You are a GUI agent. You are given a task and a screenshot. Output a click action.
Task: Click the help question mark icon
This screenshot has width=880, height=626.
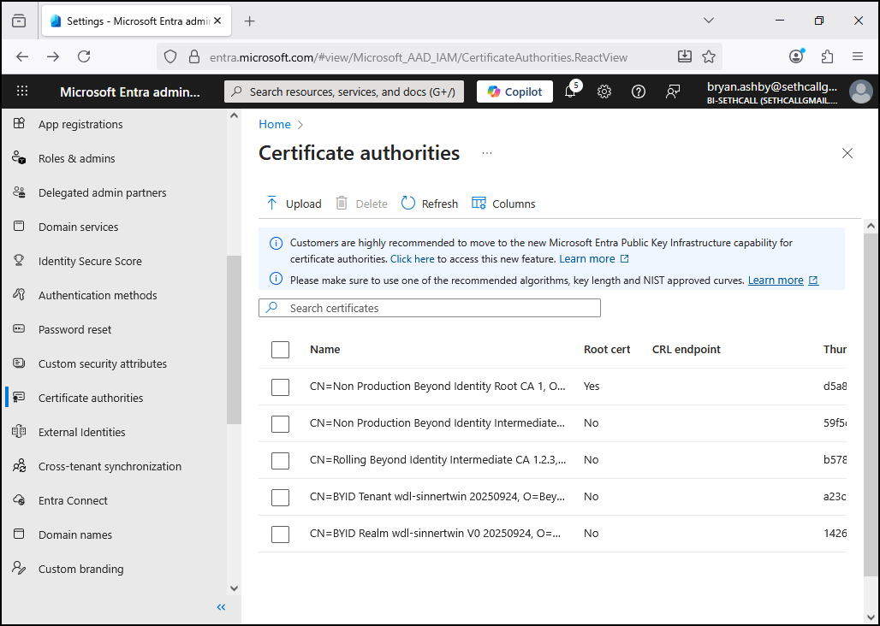[639, 92]
